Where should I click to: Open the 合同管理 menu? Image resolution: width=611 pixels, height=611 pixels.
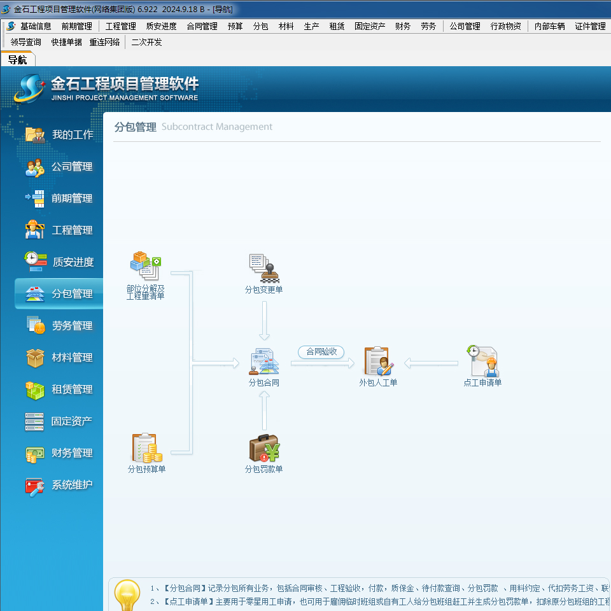[202, 26]
